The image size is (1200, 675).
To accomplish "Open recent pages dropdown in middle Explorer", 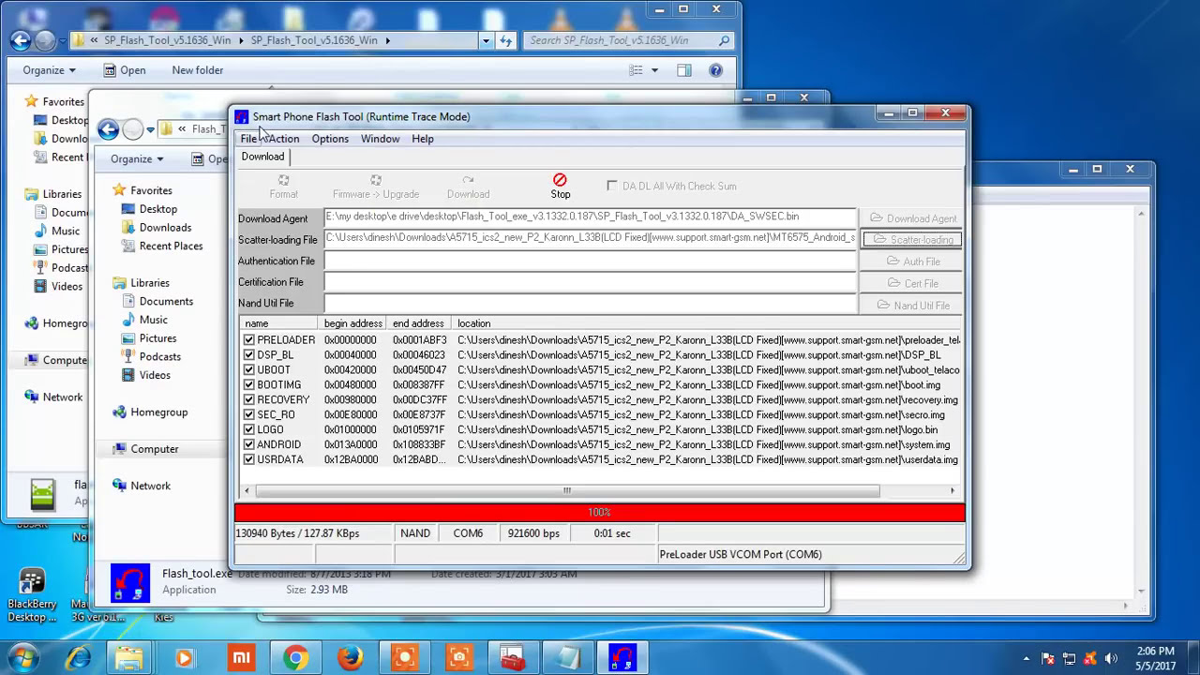I will (x=150, y=130).
